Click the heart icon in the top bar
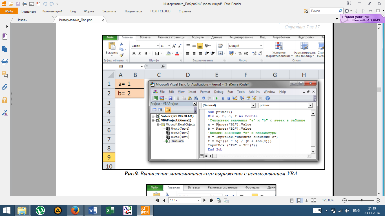 pyautogui.click(x=370, y=11)
